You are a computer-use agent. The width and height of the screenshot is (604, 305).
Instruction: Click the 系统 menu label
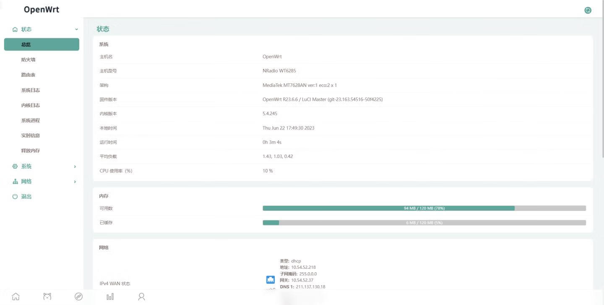pos(26,166)
